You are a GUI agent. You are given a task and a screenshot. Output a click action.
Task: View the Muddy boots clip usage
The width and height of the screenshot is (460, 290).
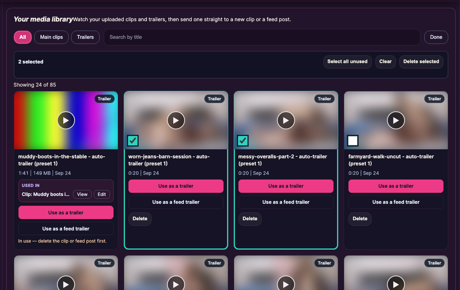(x=82, y=194)
